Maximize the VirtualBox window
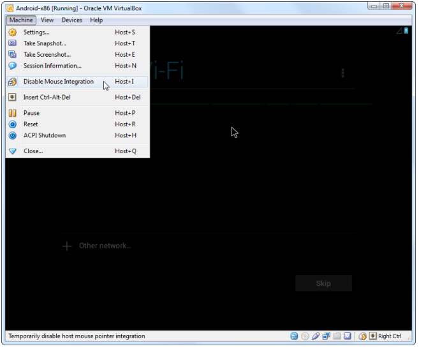 (386, 6)
